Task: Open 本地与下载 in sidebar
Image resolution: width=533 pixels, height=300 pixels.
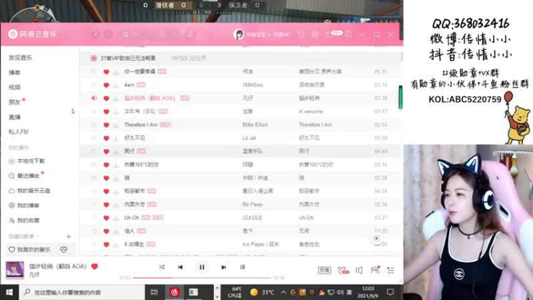Action: [x=27, y=161]
